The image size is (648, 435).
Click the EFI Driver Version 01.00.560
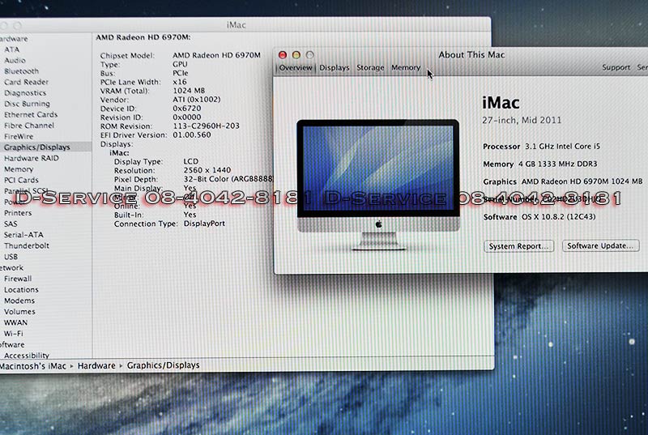pyautogui.click(x=192, y=135)
